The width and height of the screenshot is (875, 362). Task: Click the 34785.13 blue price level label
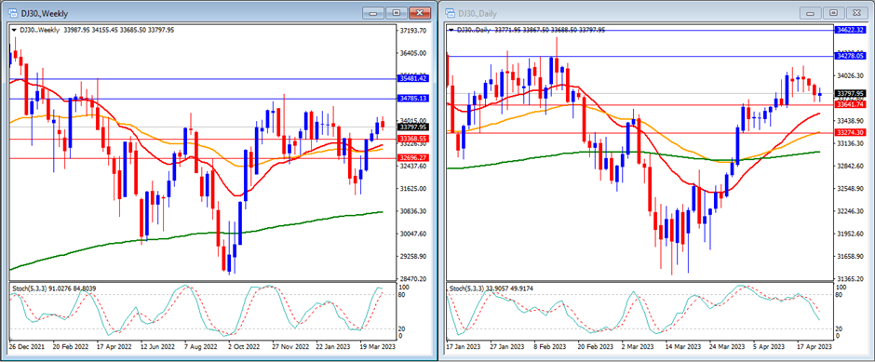point(413,99)
